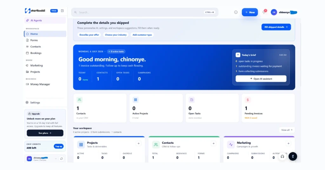325x170 pixels.
Task: Click '1 invoice outstanding' banner text
Action: tap(111, 66)
